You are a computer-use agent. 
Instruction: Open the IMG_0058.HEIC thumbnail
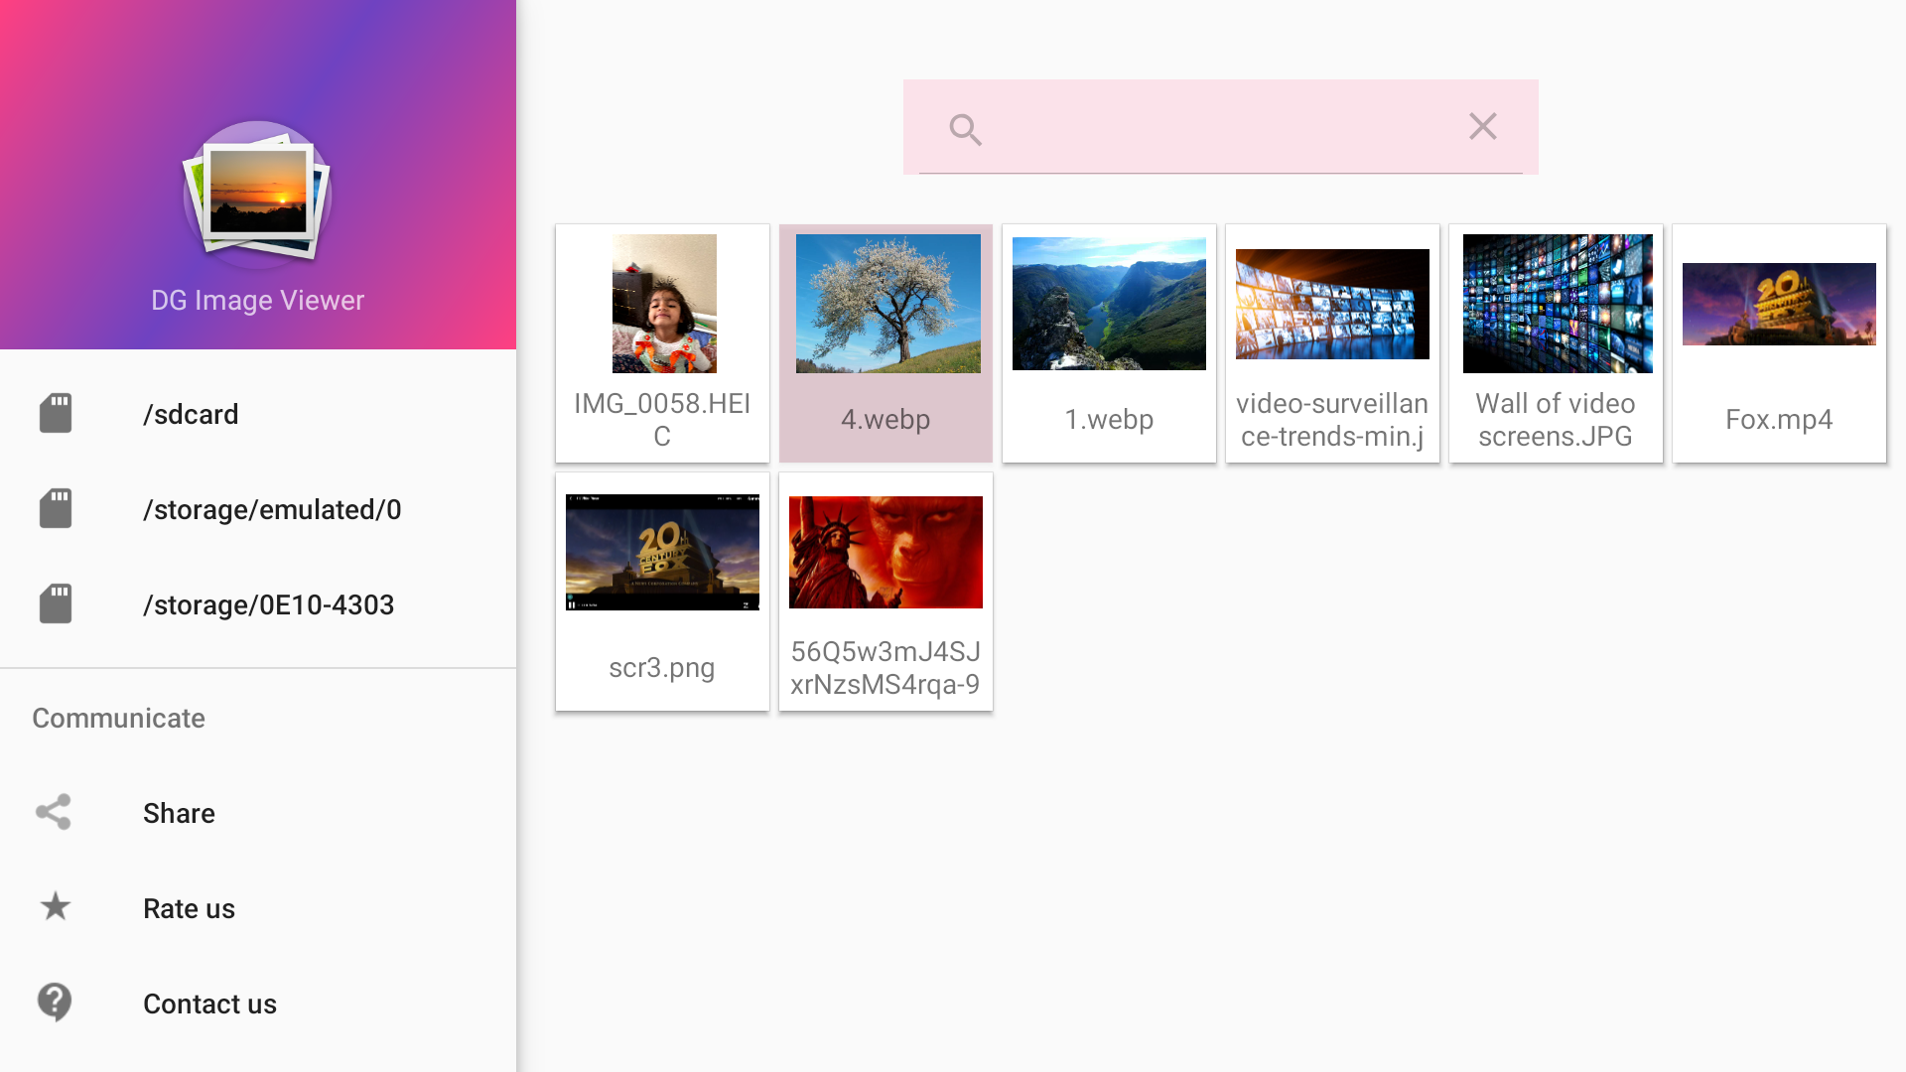click(x=662, y=343)
